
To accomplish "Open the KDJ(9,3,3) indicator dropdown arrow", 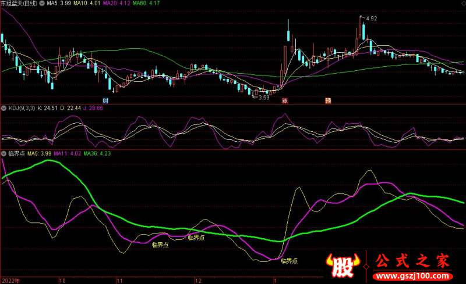I will coord(3,108).
